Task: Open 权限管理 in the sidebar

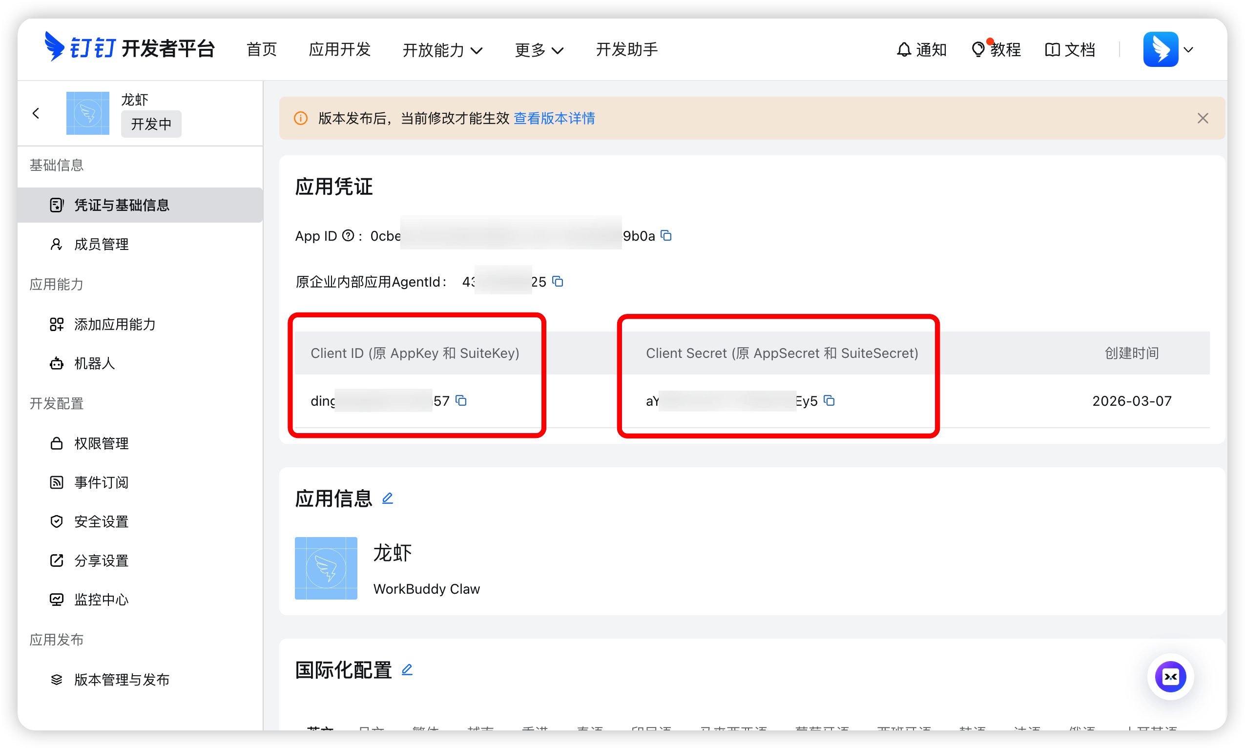Action: point(102,443)
